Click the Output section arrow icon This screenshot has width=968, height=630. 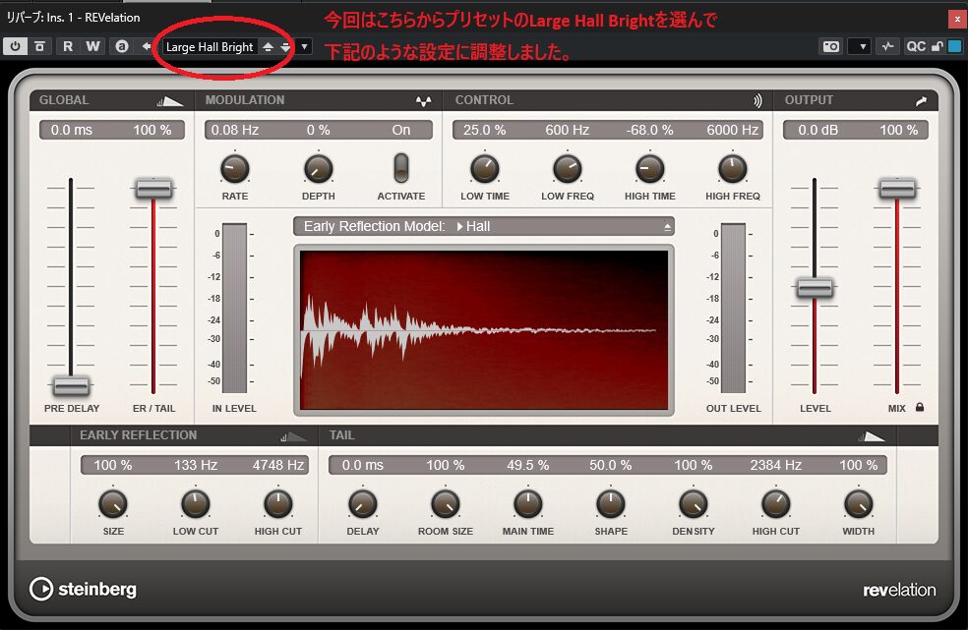(921, 100)
